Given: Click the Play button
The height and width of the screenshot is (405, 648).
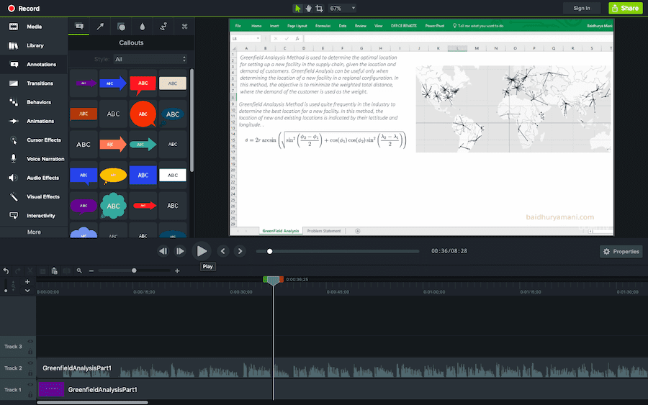Looking at the screenshot, I should point(202,251).
